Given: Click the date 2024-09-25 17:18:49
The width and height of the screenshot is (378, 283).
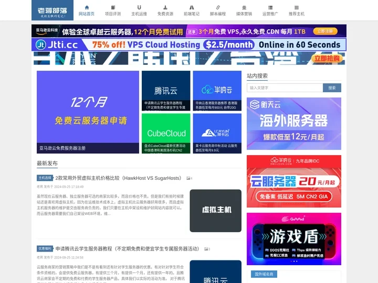Looking at the screenshot, I should [69, 187].
